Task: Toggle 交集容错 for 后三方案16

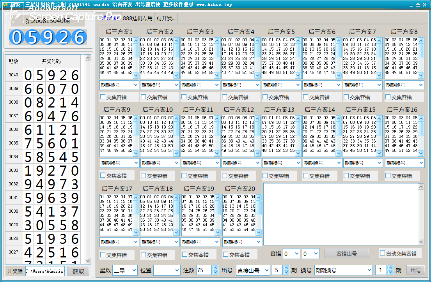Action: click(388, 175)
